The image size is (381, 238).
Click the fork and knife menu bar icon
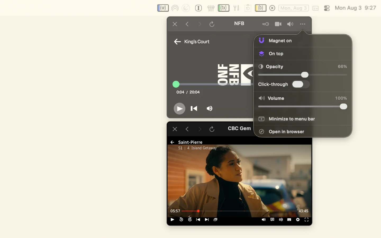click(236, 8)
